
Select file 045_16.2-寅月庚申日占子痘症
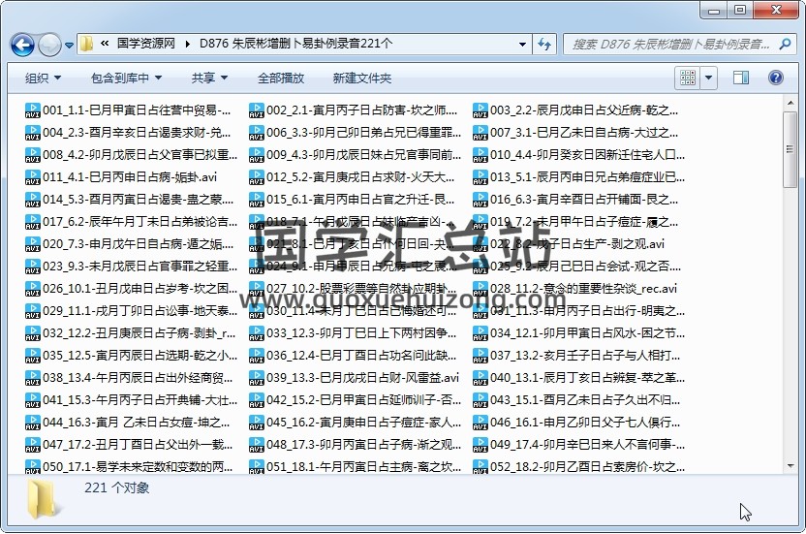click(355, 423)
